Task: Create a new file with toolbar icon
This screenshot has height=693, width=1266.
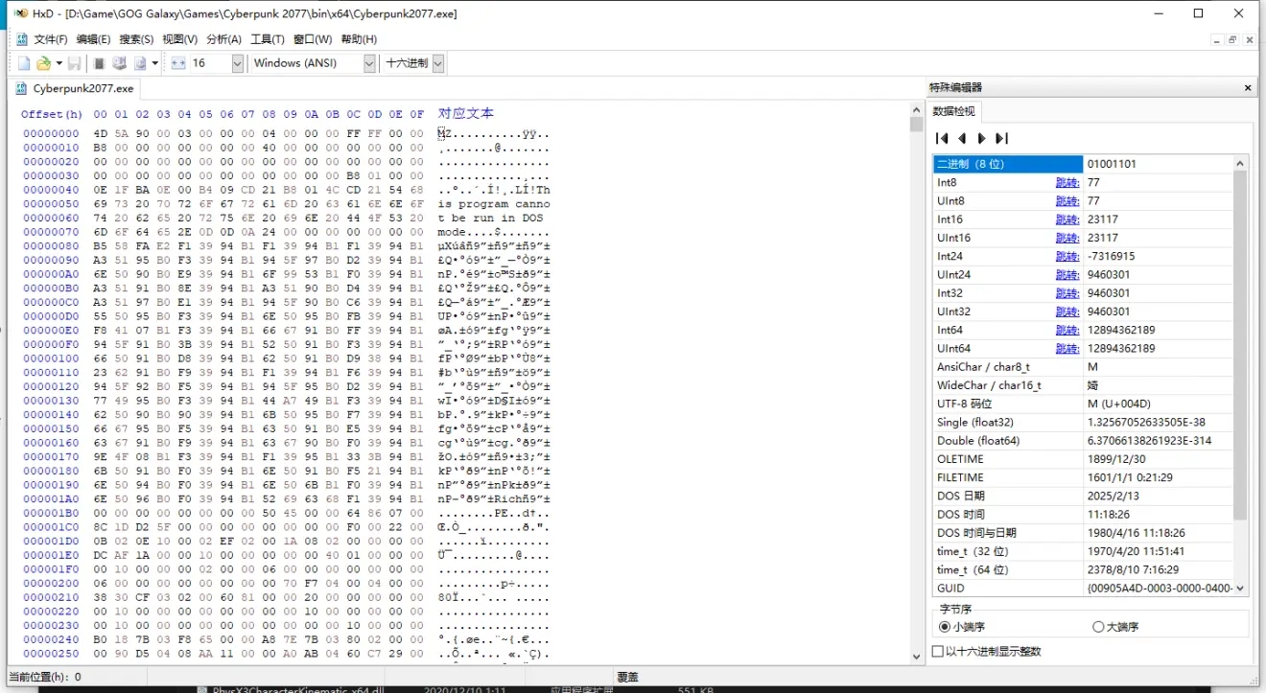Action: (x=24, y=63)
